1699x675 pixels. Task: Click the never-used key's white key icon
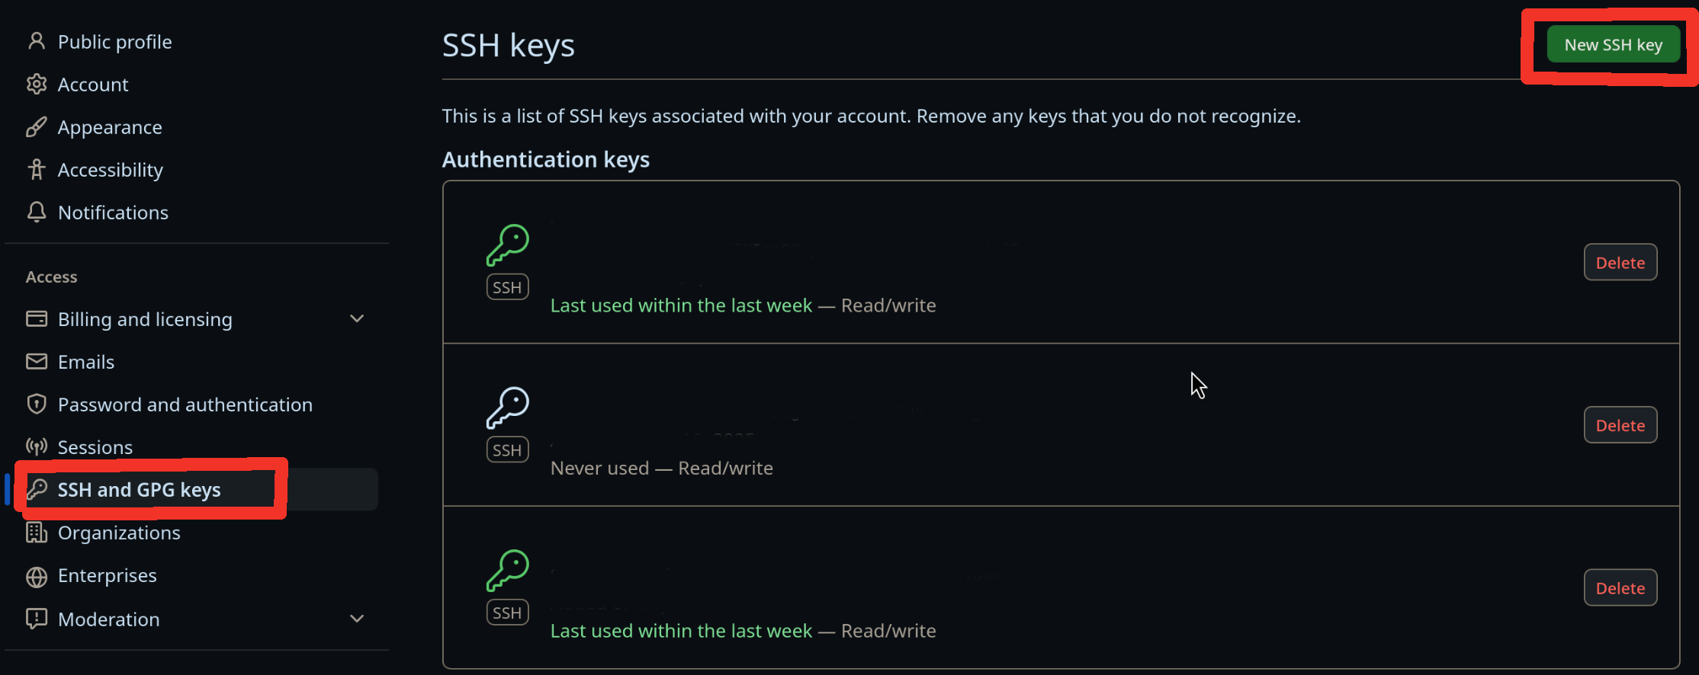click(x=508, y=408)
